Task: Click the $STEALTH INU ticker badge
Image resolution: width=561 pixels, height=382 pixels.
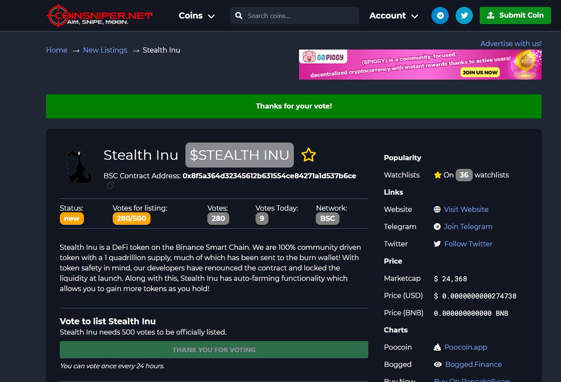Action: click(239, 155)
